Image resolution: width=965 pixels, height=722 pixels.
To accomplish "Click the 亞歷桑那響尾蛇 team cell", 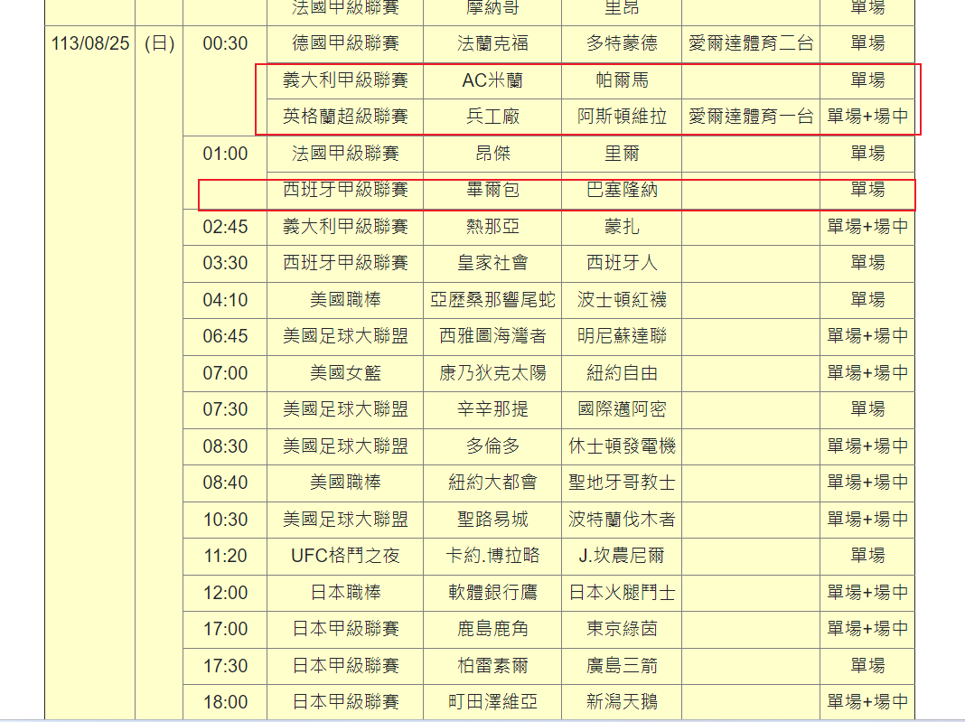I will [x=492, y=300].
